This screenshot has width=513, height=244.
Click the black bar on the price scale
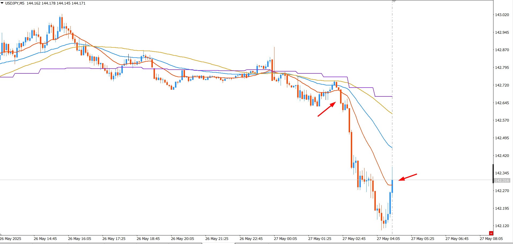tap(493, 174)
